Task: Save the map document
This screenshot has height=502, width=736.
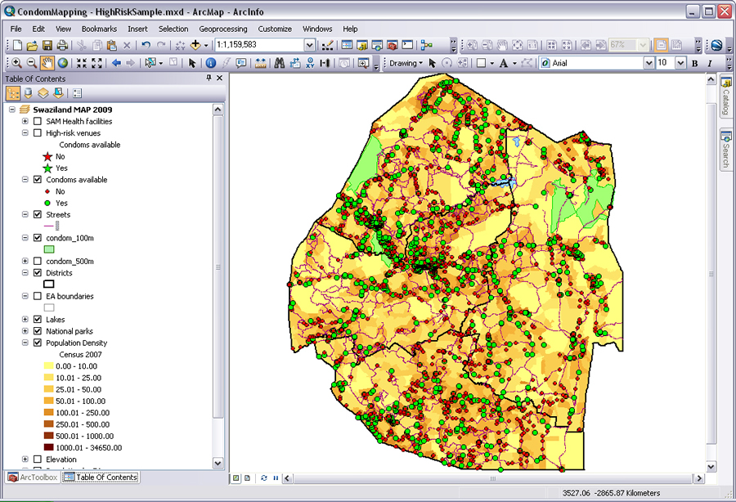Action: tap(47, 45)
